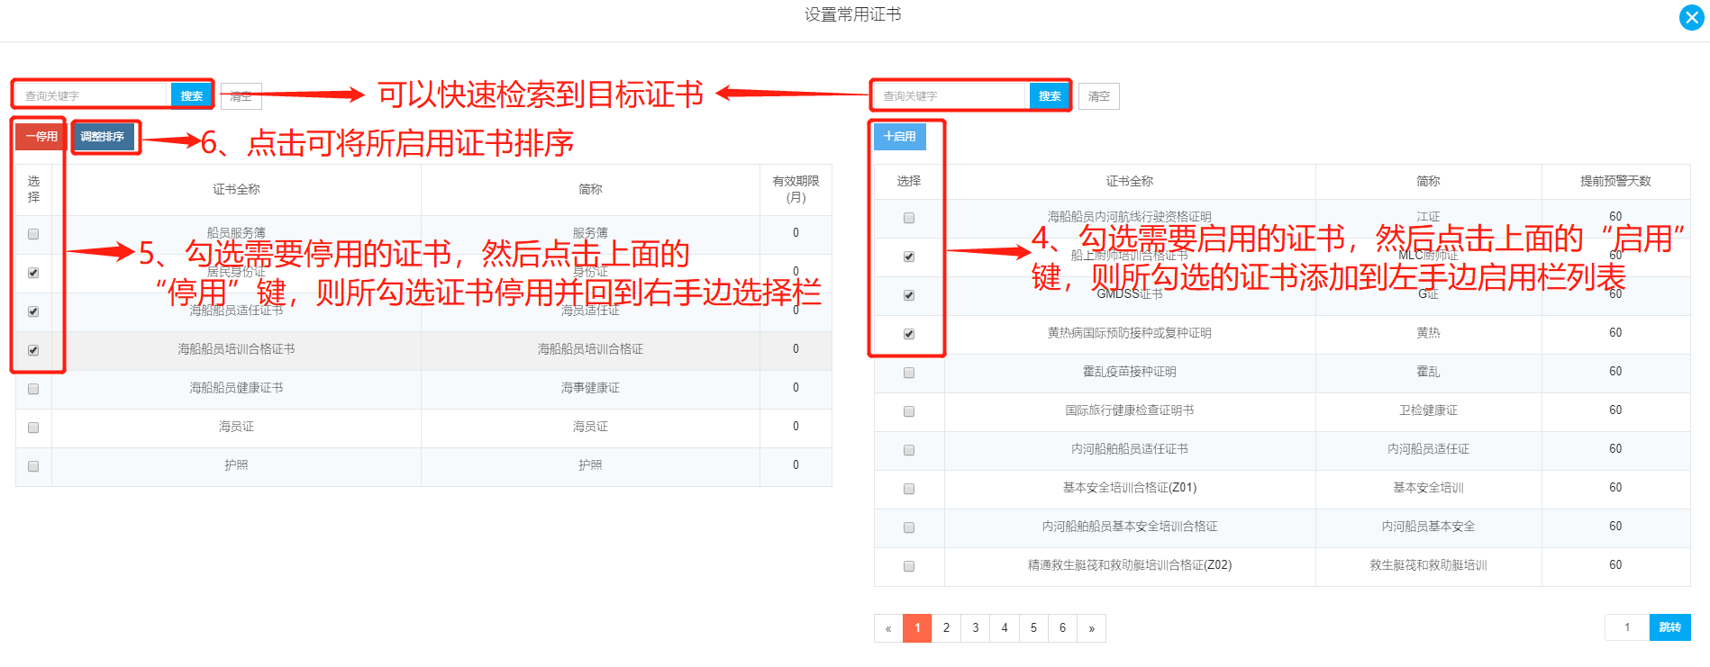This screenshot has height=667, width=1710.
Task: Uncheck the 居民身份证 row checkbox
Action: (x=33, y=273)
